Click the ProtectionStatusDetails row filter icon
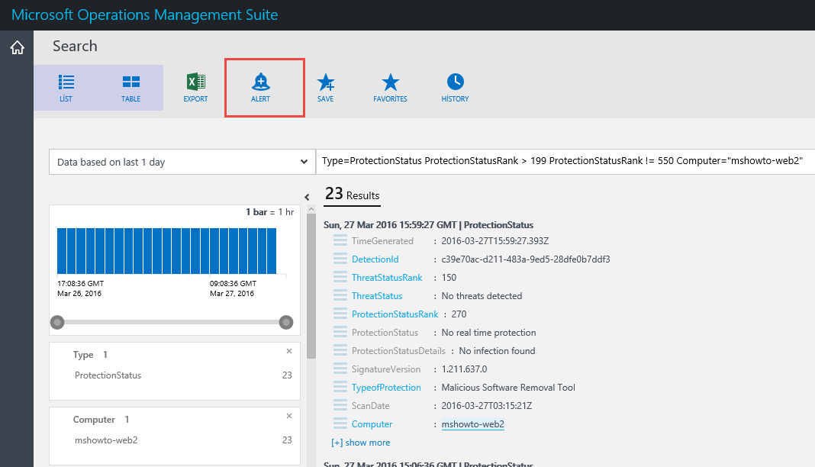Screen dimensions: 815x467 point(340,349)
